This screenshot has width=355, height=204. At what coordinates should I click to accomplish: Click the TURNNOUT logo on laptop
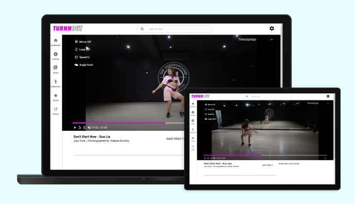68,28
